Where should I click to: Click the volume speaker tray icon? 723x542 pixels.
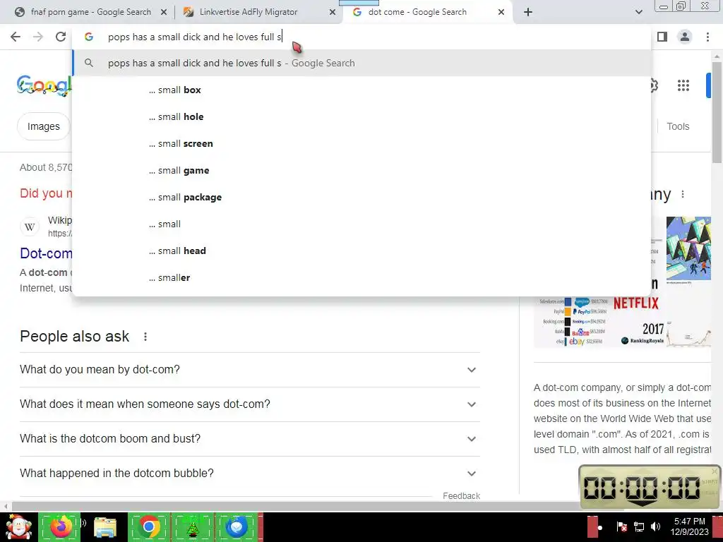655,526
